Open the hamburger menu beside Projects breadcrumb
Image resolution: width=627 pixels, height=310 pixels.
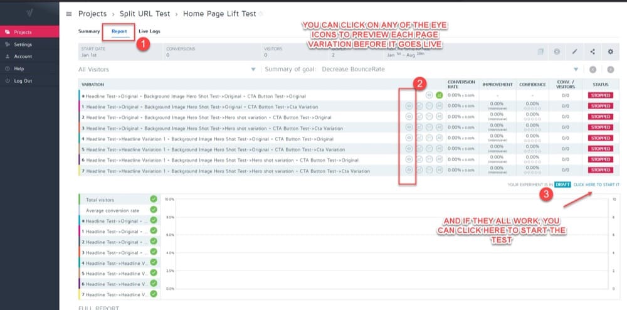tap(68, 13)
